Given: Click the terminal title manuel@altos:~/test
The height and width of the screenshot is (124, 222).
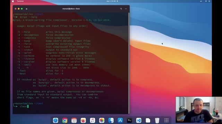Looking at the screenshot, I should [x=71, y=9].
